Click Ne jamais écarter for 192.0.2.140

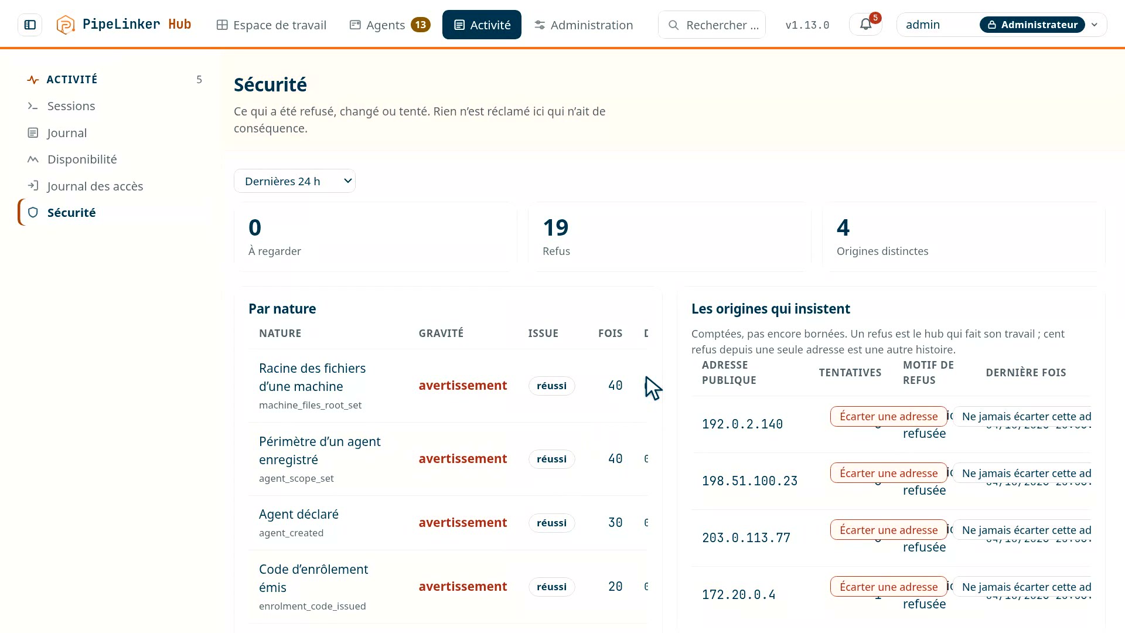click(1022, 417)
